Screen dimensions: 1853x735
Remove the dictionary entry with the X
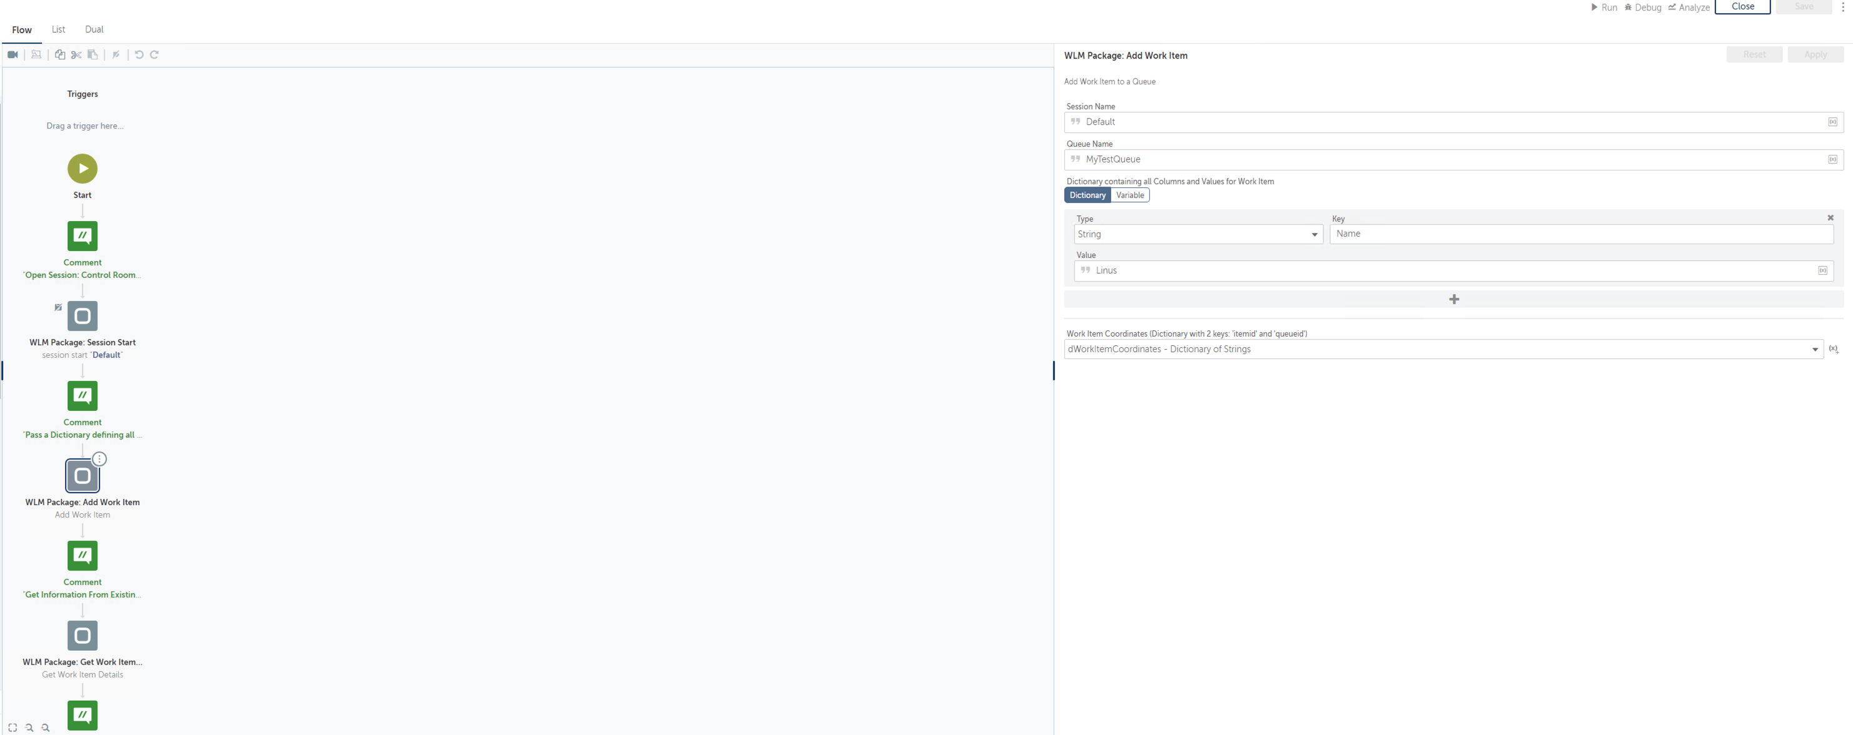coord(1830,218)
